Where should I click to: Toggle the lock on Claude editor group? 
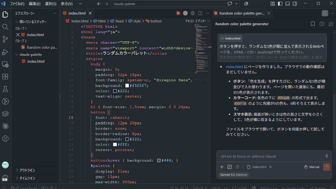[325, 13]
